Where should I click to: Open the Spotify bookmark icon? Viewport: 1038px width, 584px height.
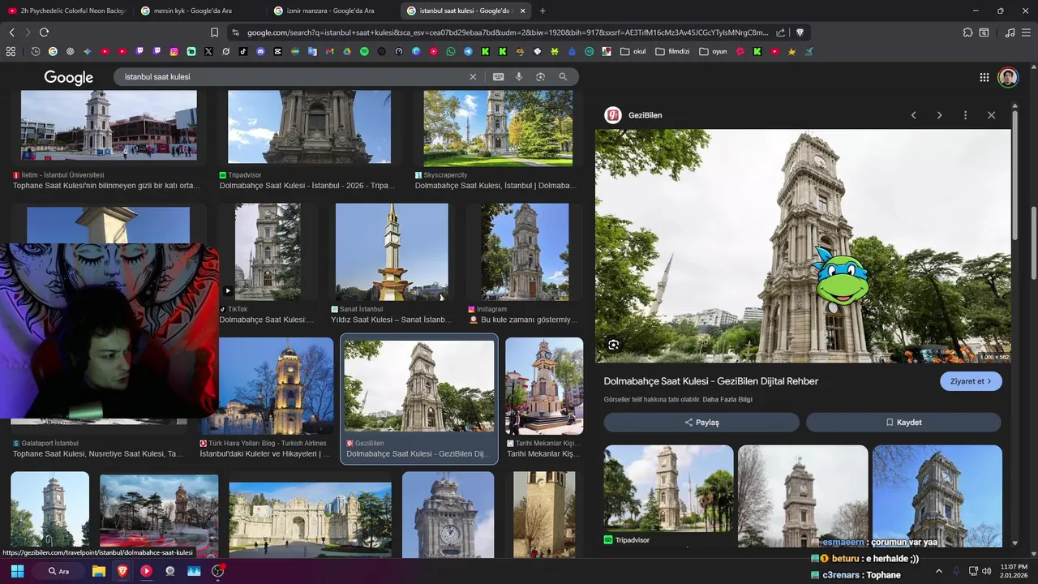tap(364, 51)
